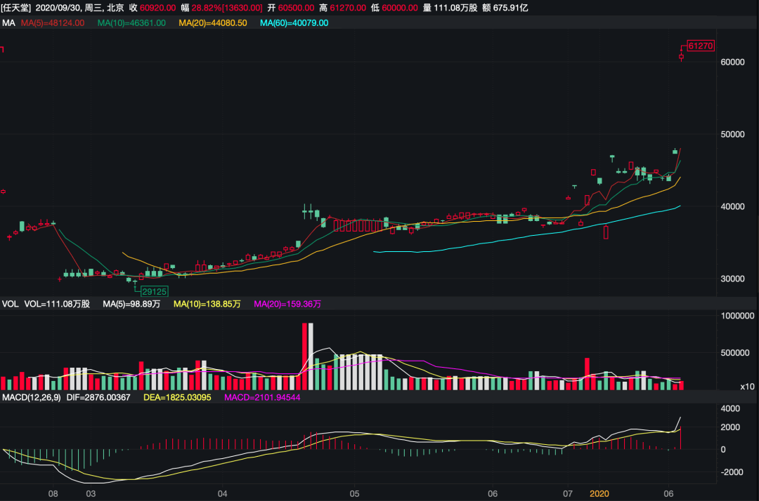Click the volume MA(10)=138.85万 label
The height and width of the screenshot is (501, 759).
(x=207, y=304)
